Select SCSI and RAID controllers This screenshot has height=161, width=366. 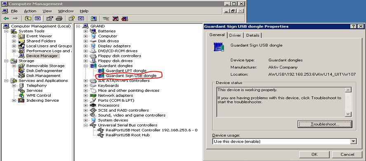point(123,110)
